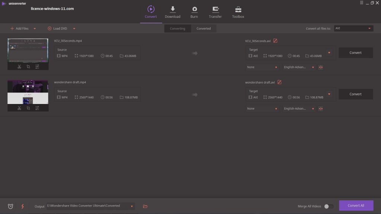Switch to the Download tab

pos(172,12)
